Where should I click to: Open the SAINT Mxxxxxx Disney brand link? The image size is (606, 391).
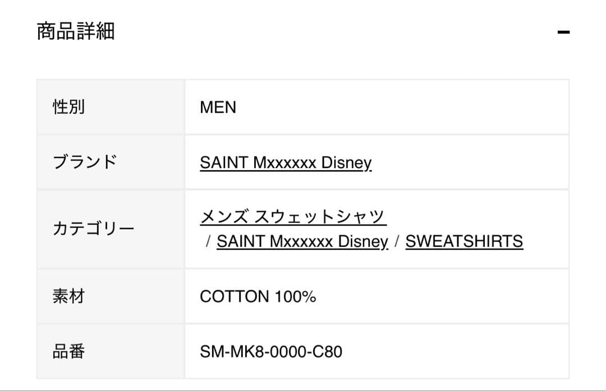click(x=286, y=162)
